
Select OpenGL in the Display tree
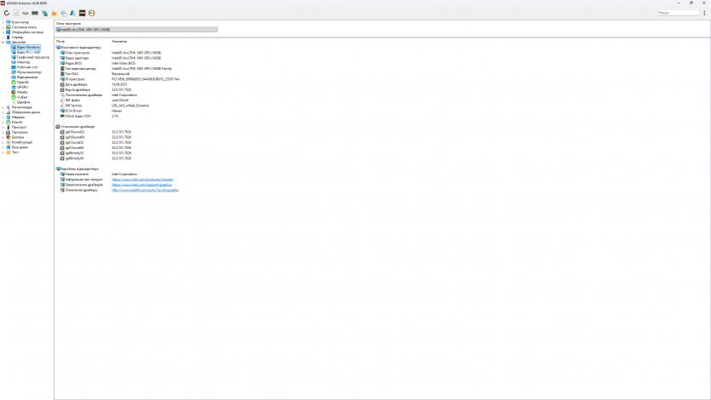click(23, 82)
